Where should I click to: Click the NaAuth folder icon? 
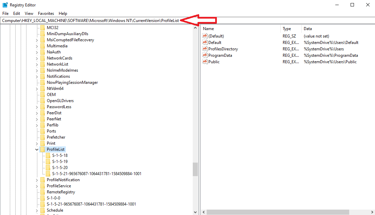click(42, 52)
